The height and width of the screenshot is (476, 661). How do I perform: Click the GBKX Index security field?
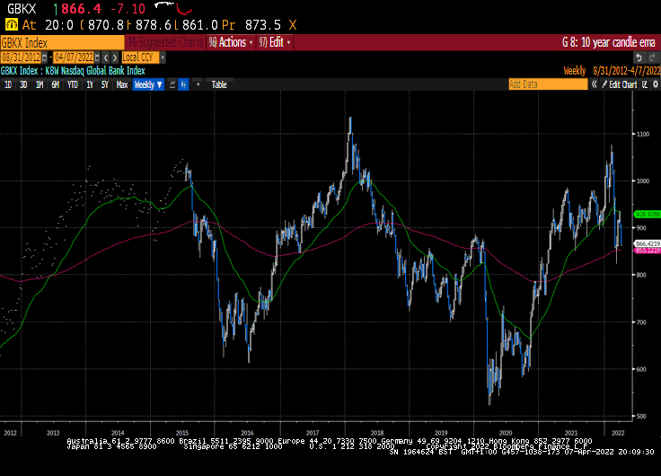coord(62,42)
